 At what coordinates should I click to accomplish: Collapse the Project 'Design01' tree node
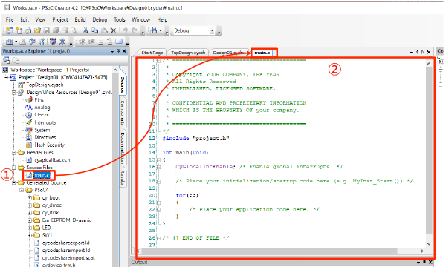pyautogui.click(x=6, y=77)
